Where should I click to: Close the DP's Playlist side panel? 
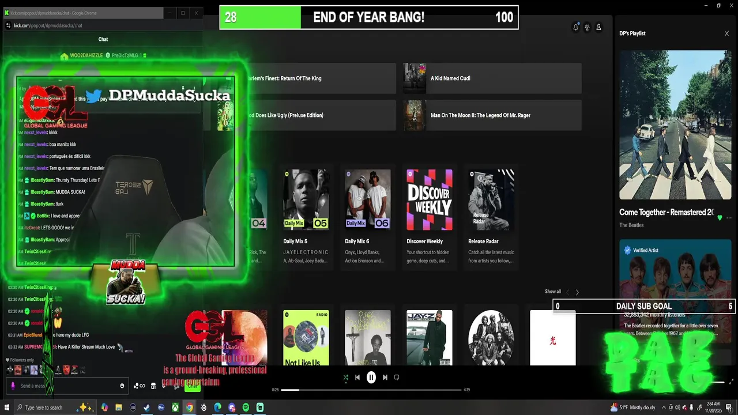[726, 33]
